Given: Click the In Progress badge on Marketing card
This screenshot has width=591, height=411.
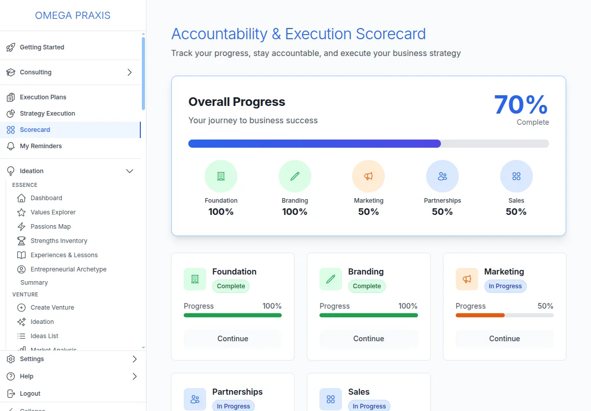Looking at the screenshot, I should coord(505,286).
